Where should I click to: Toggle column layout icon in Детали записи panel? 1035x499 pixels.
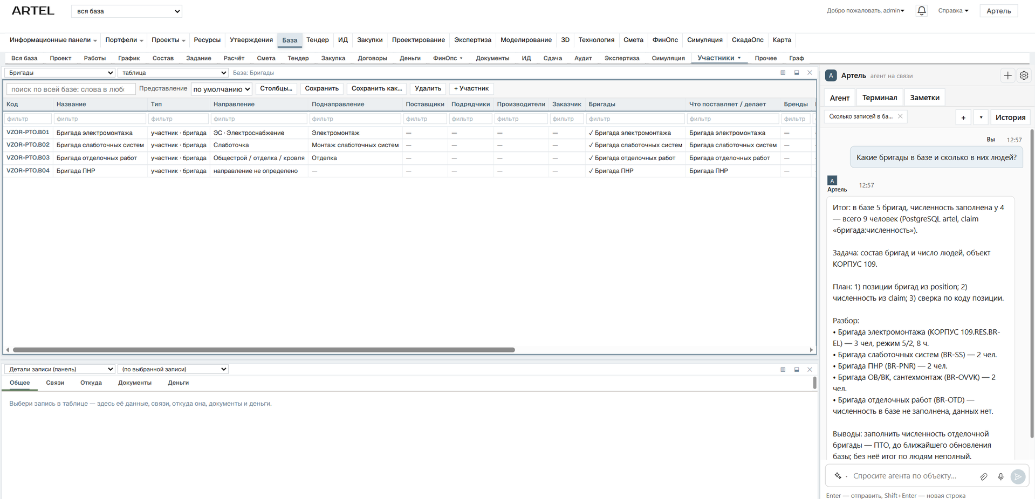[783, 370]
